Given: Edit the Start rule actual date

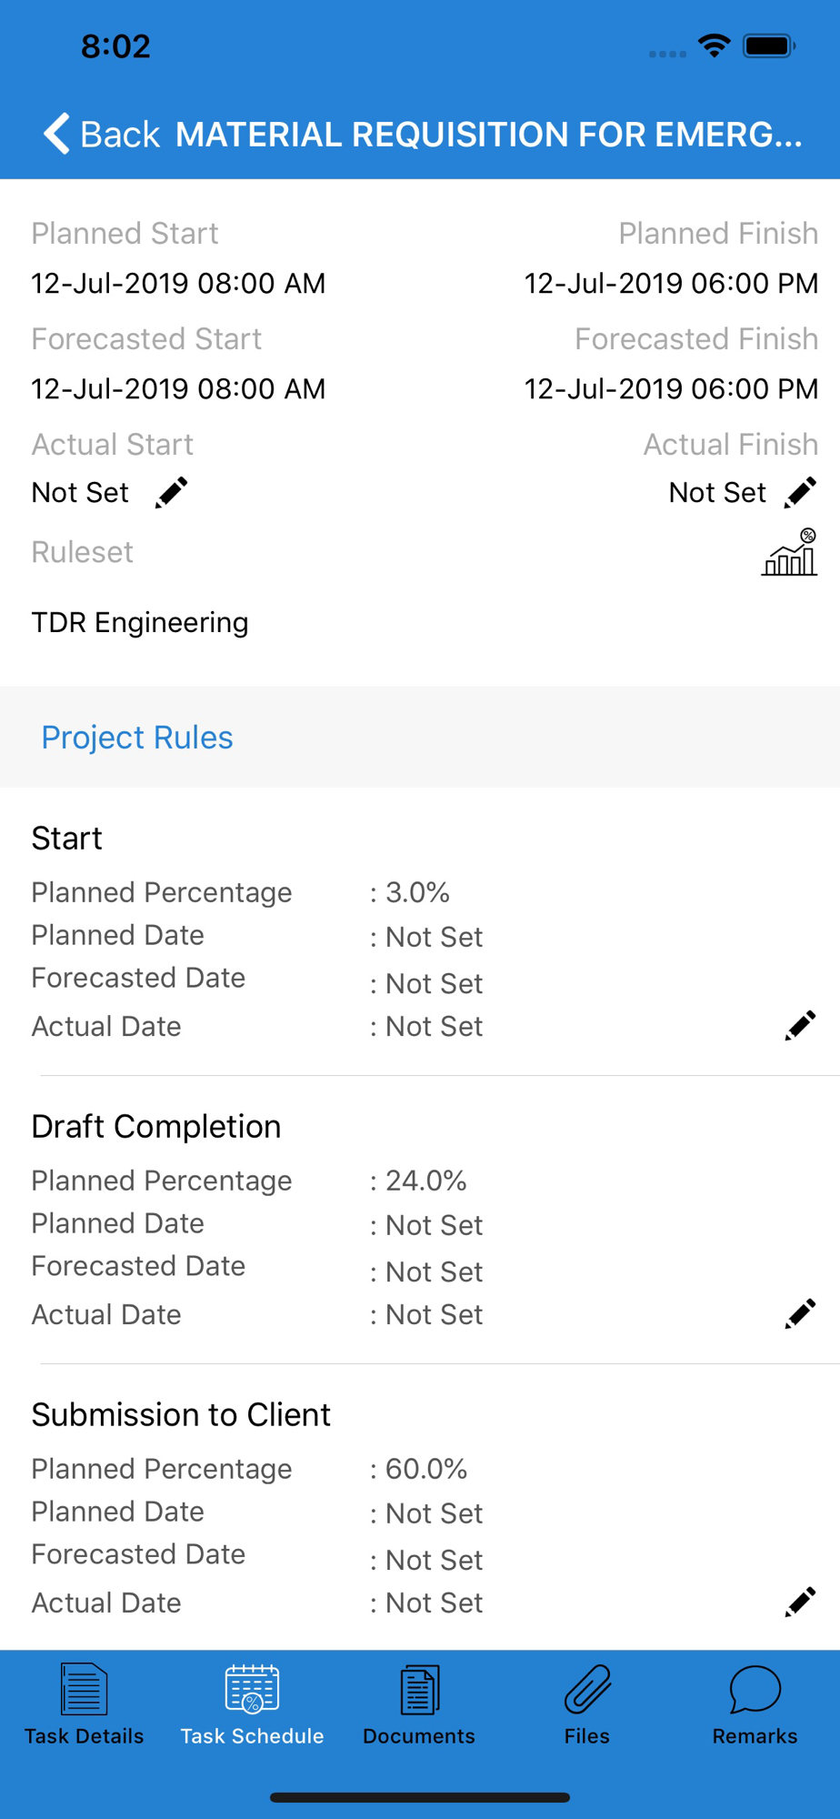Looking at the screenshot, I should 800,1026.
